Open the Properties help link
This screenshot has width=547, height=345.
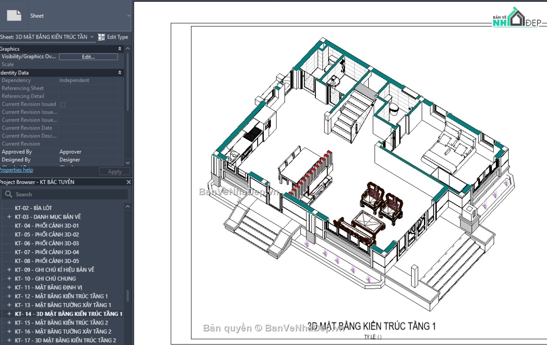point(16,170)
